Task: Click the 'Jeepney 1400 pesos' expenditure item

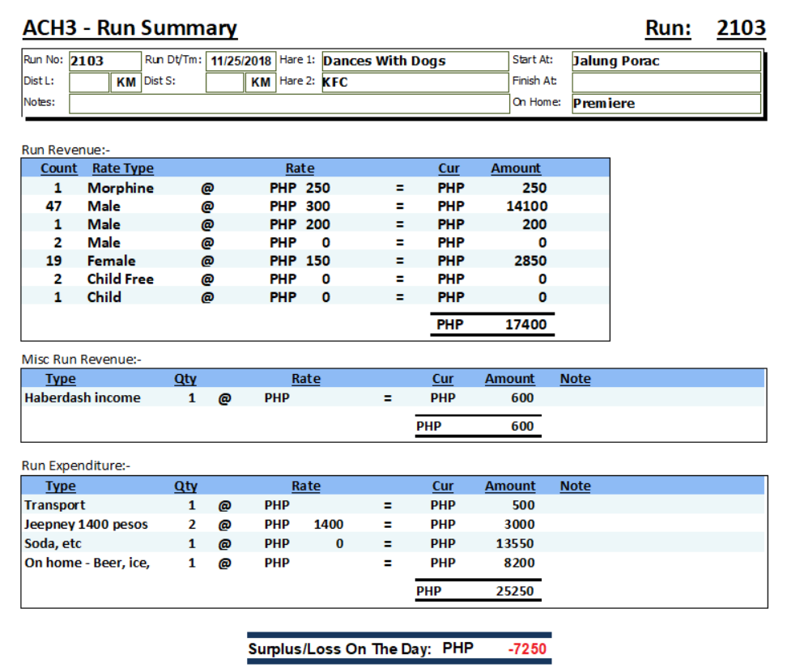Action: click(x=87, y=525)
